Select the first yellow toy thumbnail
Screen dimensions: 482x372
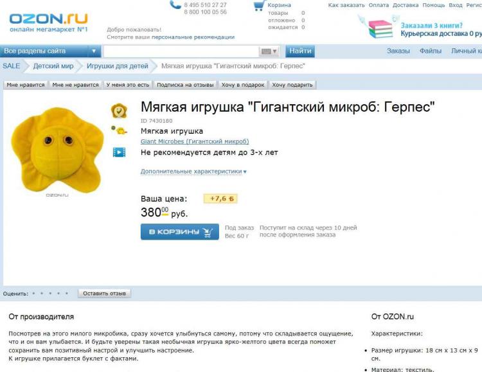pos(119,111)
